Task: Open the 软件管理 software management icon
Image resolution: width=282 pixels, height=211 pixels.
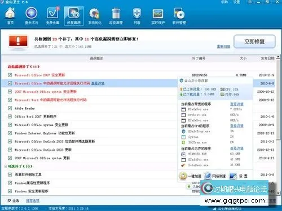Action: pos(179,16)
